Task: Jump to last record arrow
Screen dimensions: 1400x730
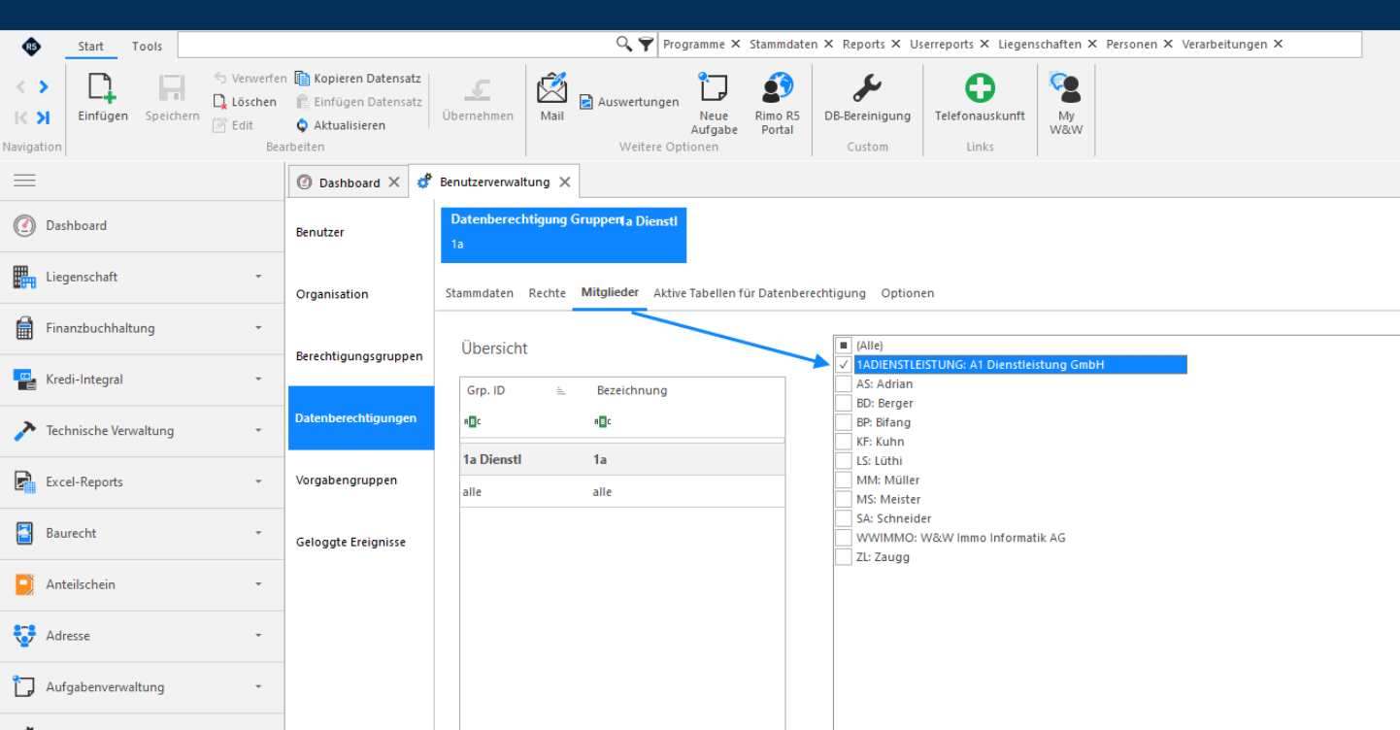Action: [x=43, y=117]
